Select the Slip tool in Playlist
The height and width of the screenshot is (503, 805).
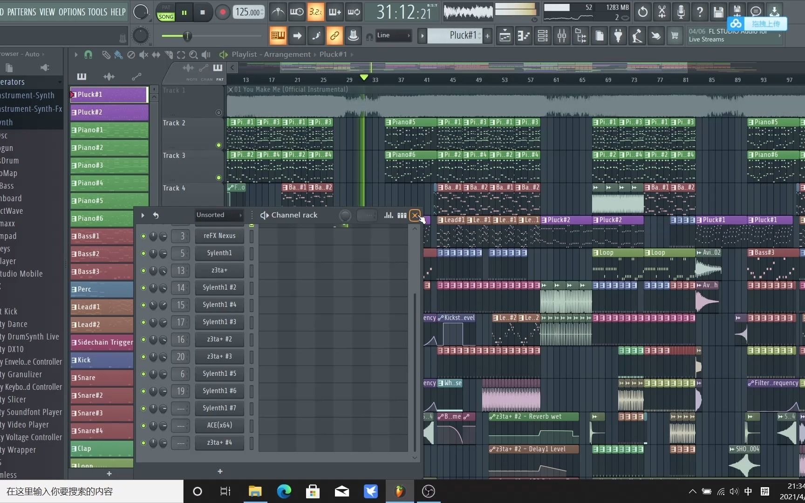156,55
